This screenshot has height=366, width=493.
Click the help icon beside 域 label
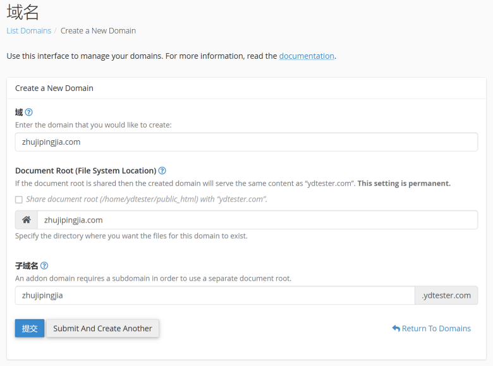coord(28,112)
